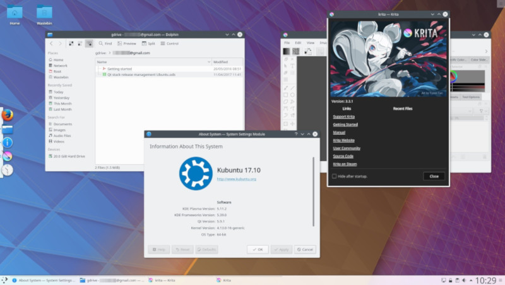Launch Firefox from the left dock
The image size is (505, 285).
8,115
